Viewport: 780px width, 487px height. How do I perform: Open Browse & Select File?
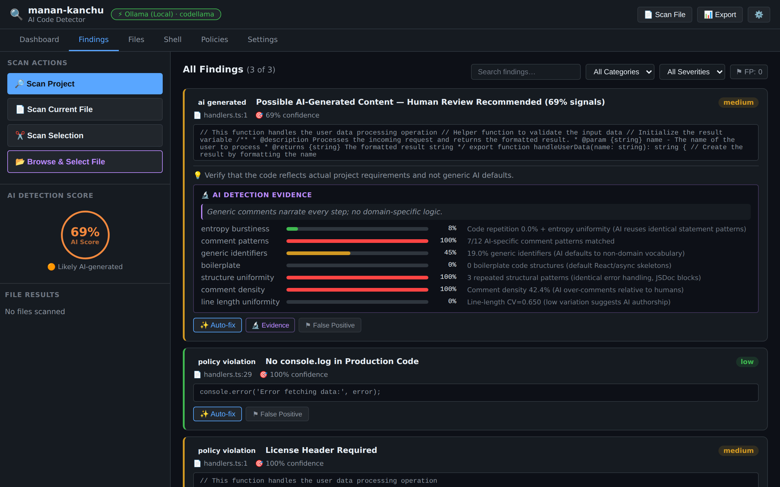click(85, 162)
